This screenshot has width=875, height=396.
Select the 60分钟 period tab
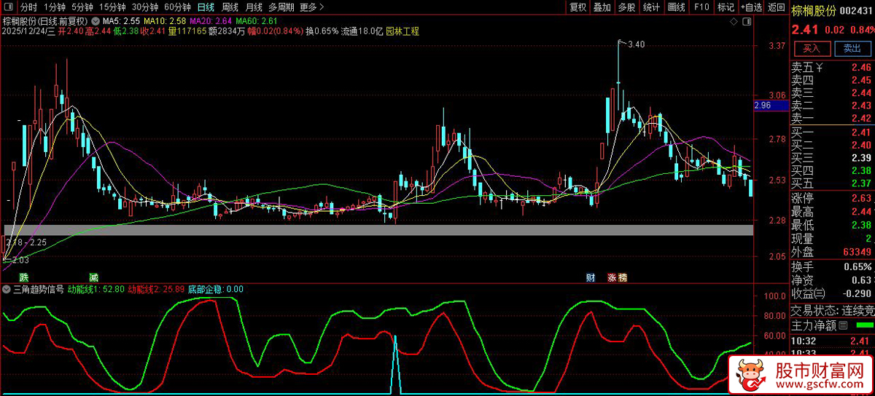tap(177, 7)
